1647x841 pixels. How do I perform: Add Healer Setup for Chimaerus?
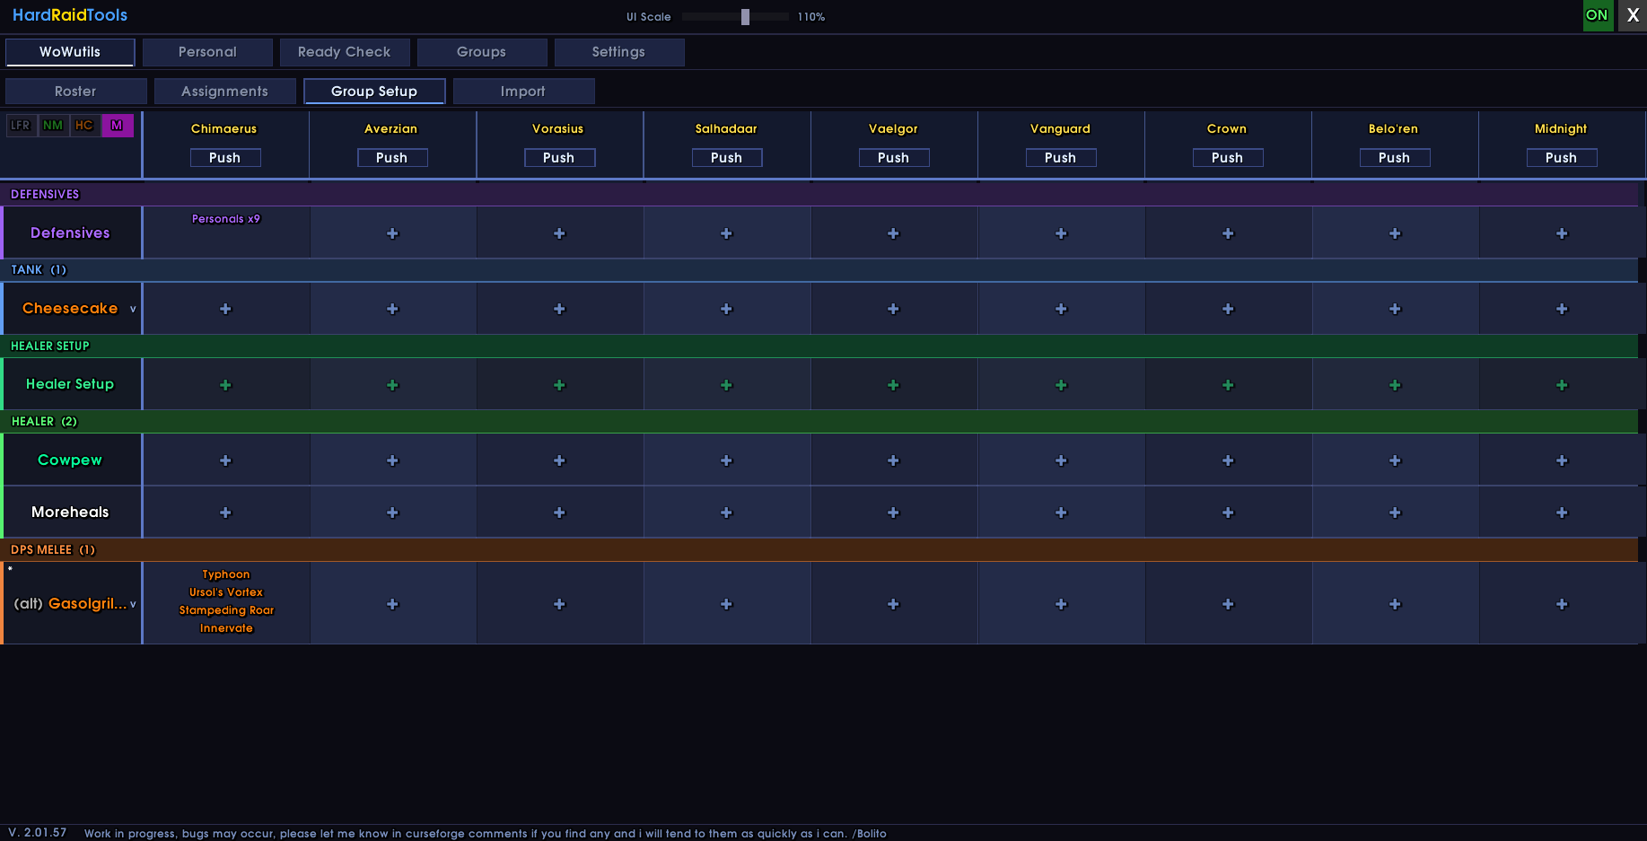[225, 385]
